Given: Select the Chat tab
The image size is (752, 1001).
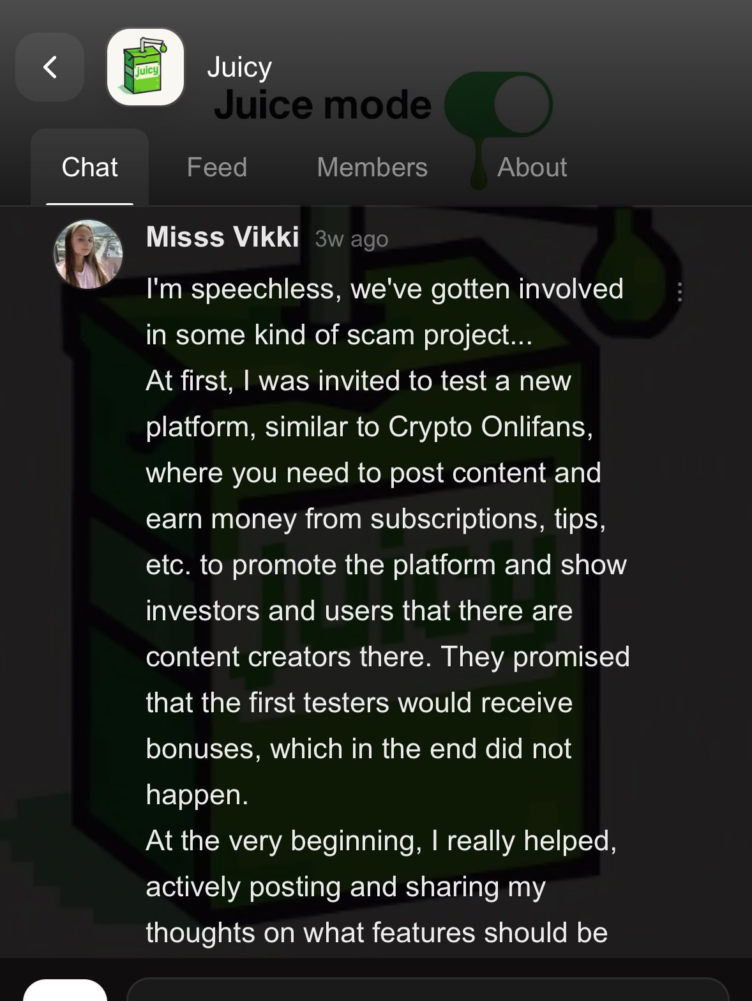Looking at the screenshot, I should pos(90,167).
